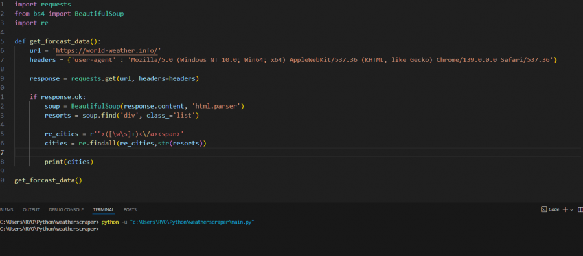Create a new terminal with plus icon

(x=565, y=209)
